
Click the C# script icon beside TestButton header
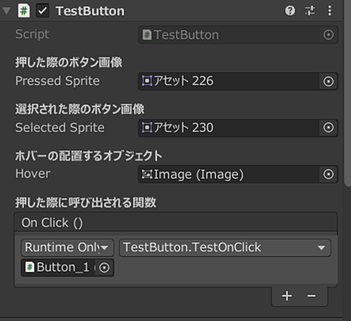pyautogui.click(x=24, y=11)
